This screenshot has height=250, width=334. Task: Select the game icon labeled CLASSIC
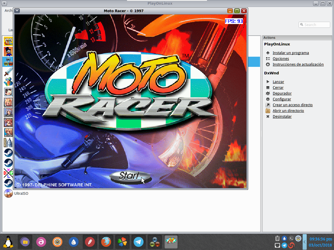tap(8, 112)
